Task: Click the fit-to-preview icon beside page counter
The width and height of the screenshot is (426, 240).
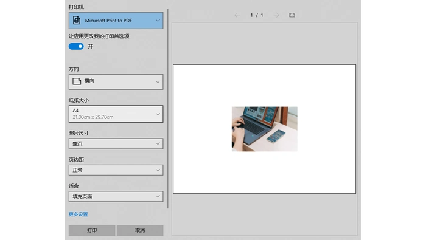Action: tap(292, 15)
